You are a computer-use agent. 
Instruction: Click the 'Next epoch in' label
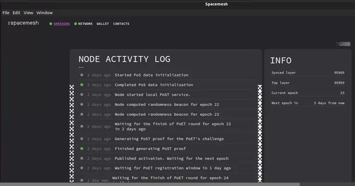(284, 103)
